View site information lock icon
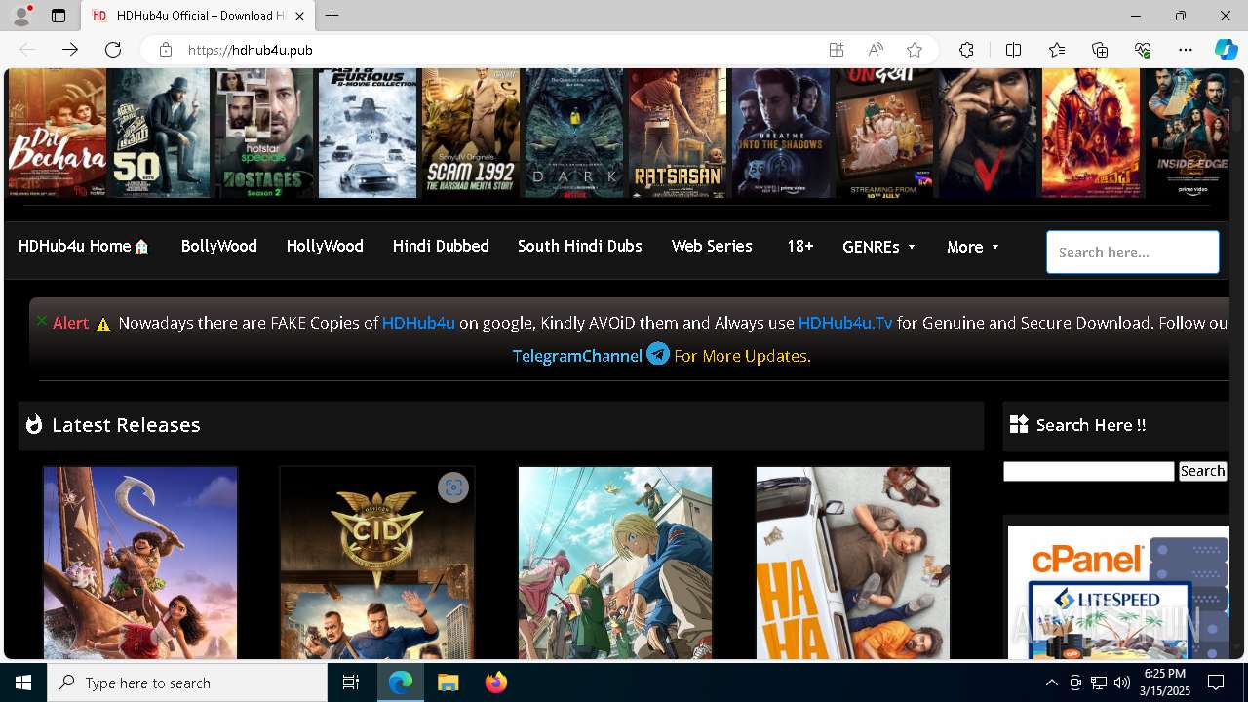The width and height of the screenshot is (1248, 702). pyautogui.click(x=166, y=50)
